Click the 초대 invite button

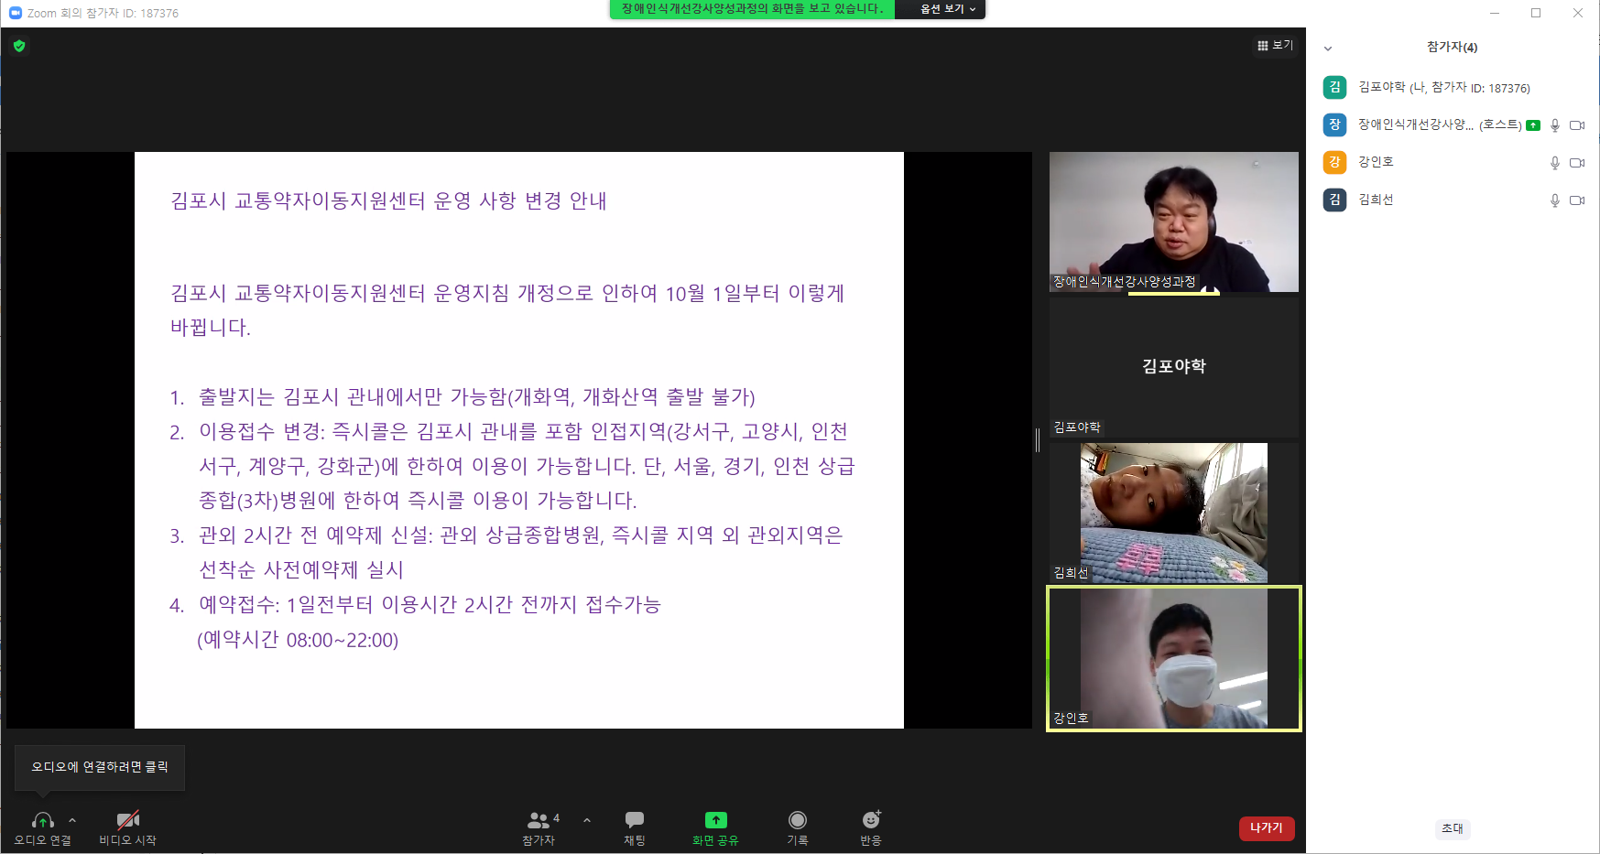[1453, 828]
